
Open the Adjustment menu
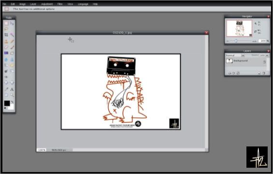coord(47,4)
